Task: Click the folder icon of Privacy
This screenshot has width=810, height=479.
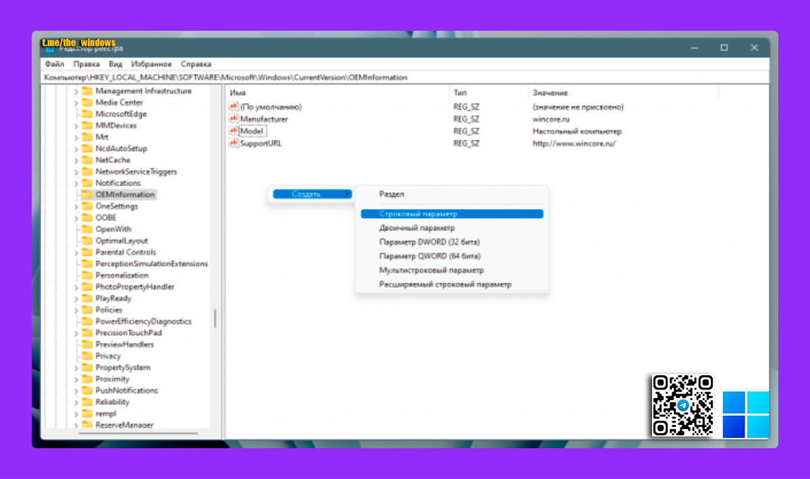Action: 87,356
